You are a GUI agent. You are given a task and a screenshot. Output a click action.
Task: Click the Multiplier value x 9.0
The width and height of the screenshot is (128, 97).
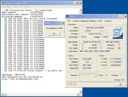(87, 62)
